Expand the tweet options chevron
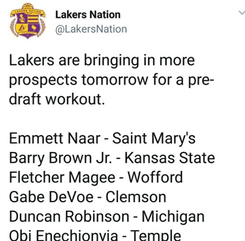The height and width of the screenshot is (241, 245). [242, 12]
